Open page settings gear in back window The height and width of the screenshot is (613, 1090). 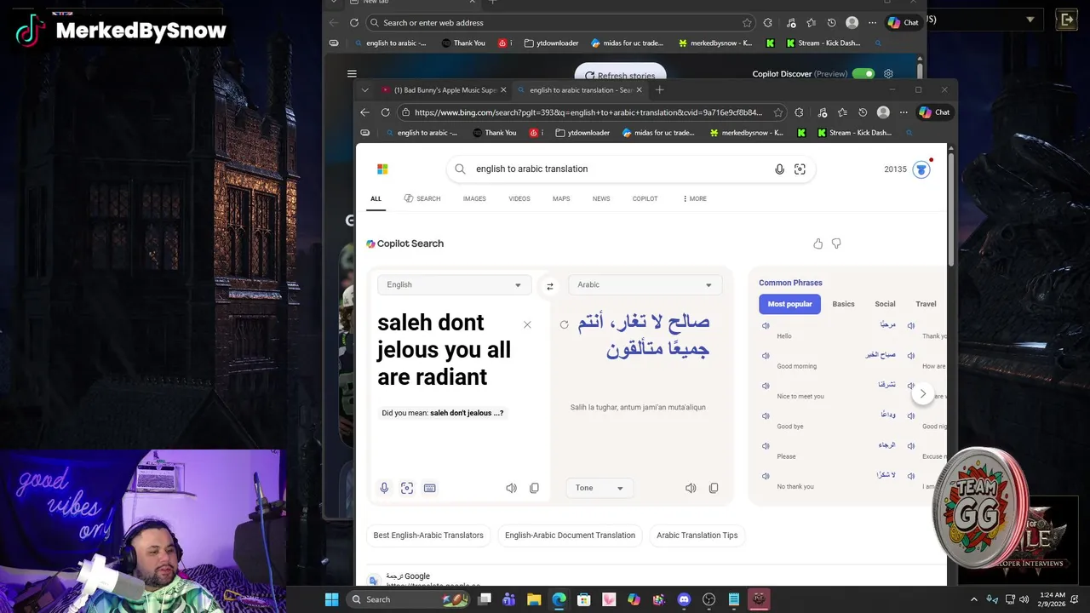pyautogui.click(x=888, y=74)
